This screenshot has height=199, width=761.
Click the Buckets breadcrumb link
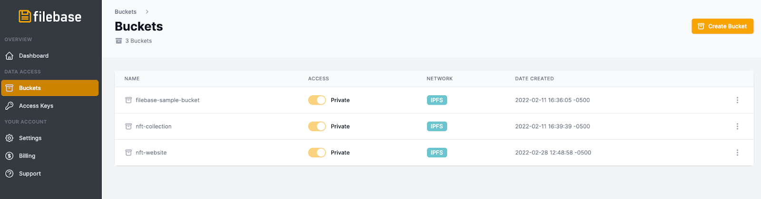tap(126, 12)
